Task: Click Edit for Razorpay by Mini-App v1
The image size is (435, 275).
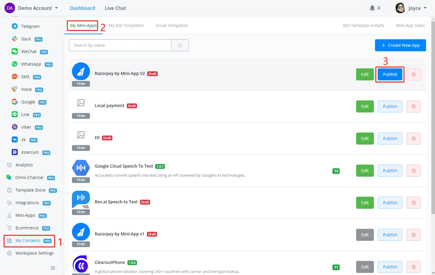Action: tap(365, 235)
